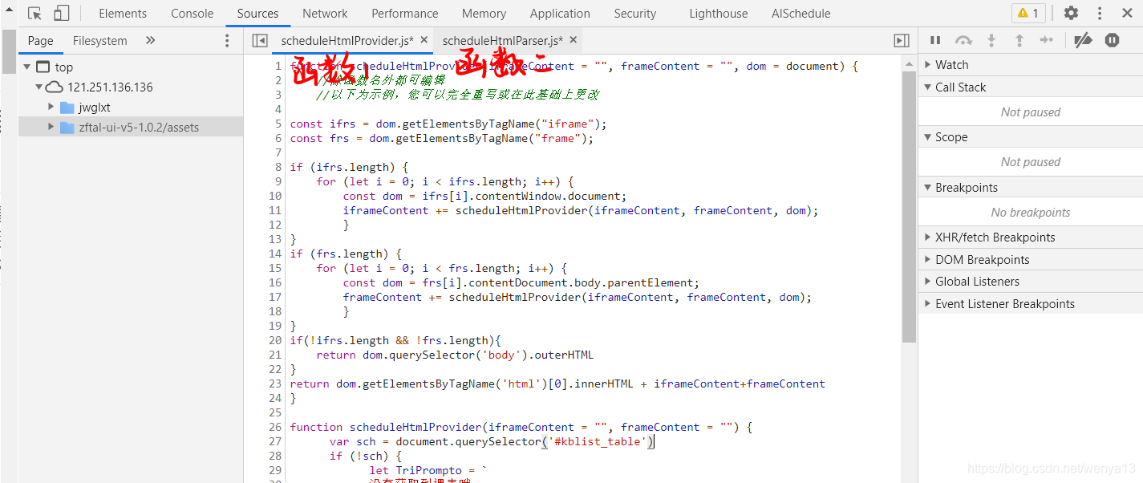Expand XHR/fetch Breakpoints section
The image size is (1143, 483).
point(1031,237)
